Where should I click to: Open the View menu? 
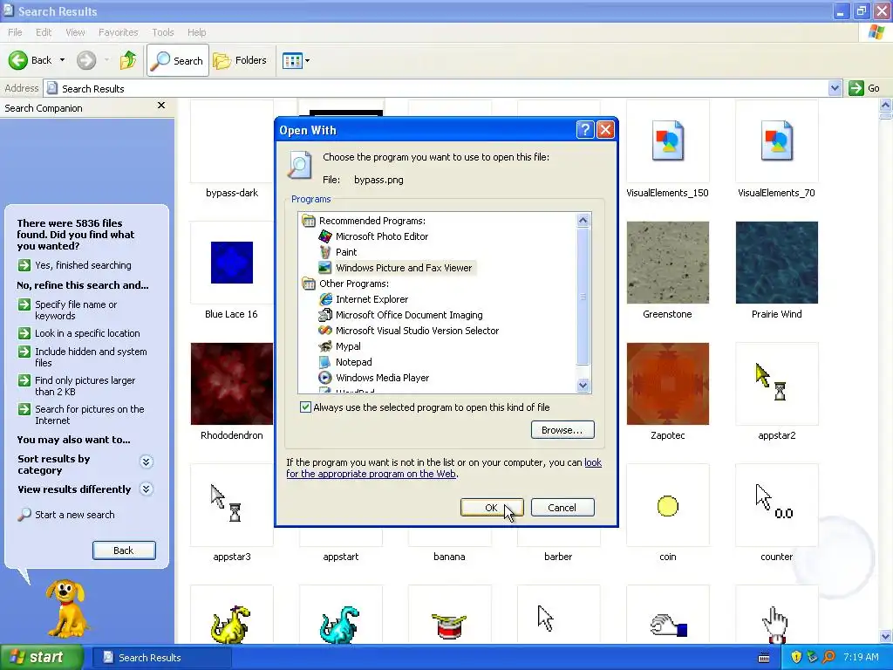tap(75, 32)
